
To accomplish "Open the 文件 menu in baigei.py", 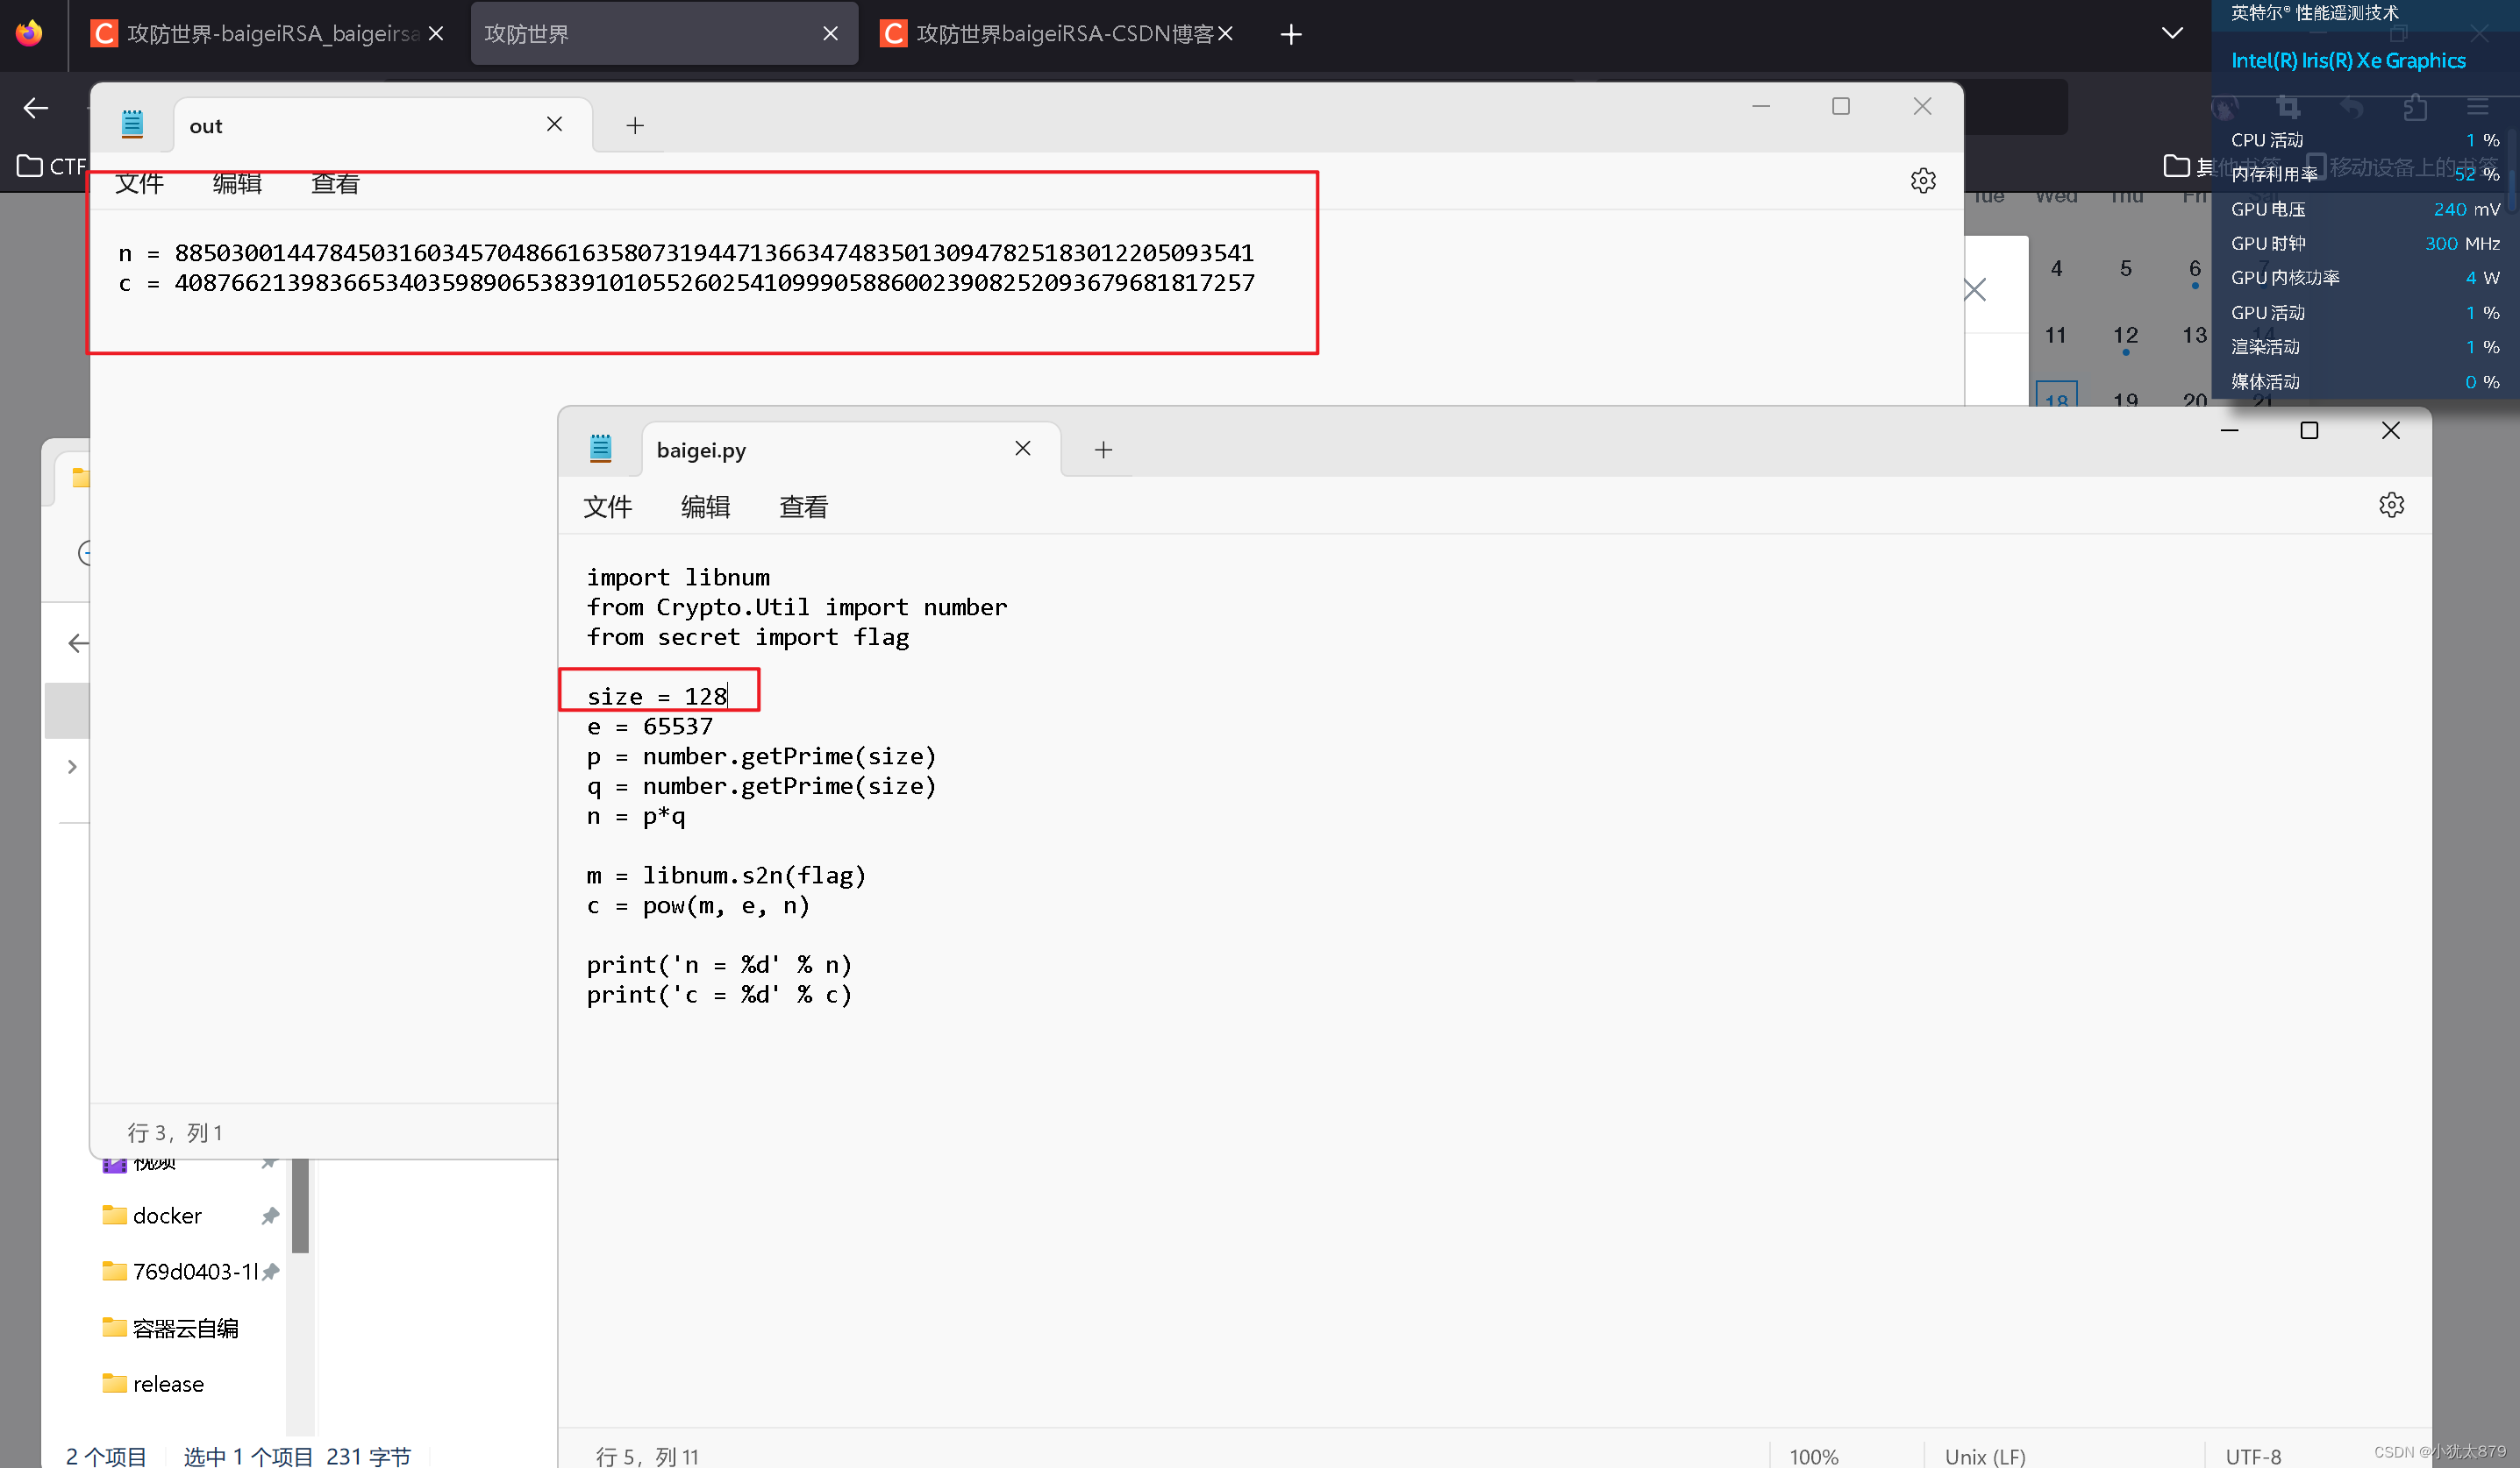I will click(x=608, y=507).
